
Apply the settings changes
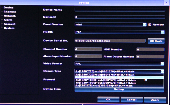tap(155, 100)
